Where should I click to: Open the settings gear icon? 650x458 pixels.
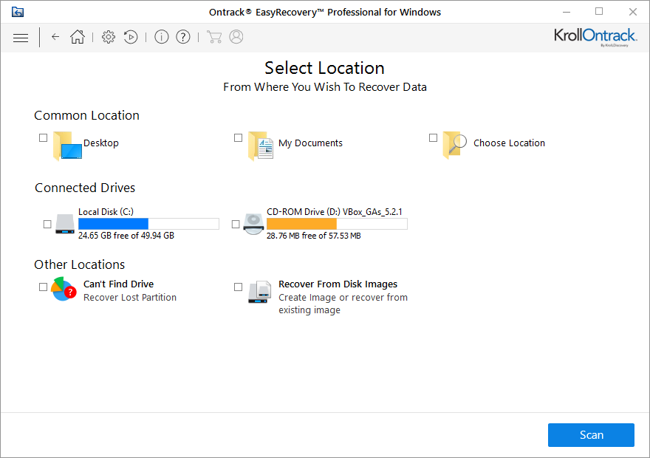coord(109,37)
